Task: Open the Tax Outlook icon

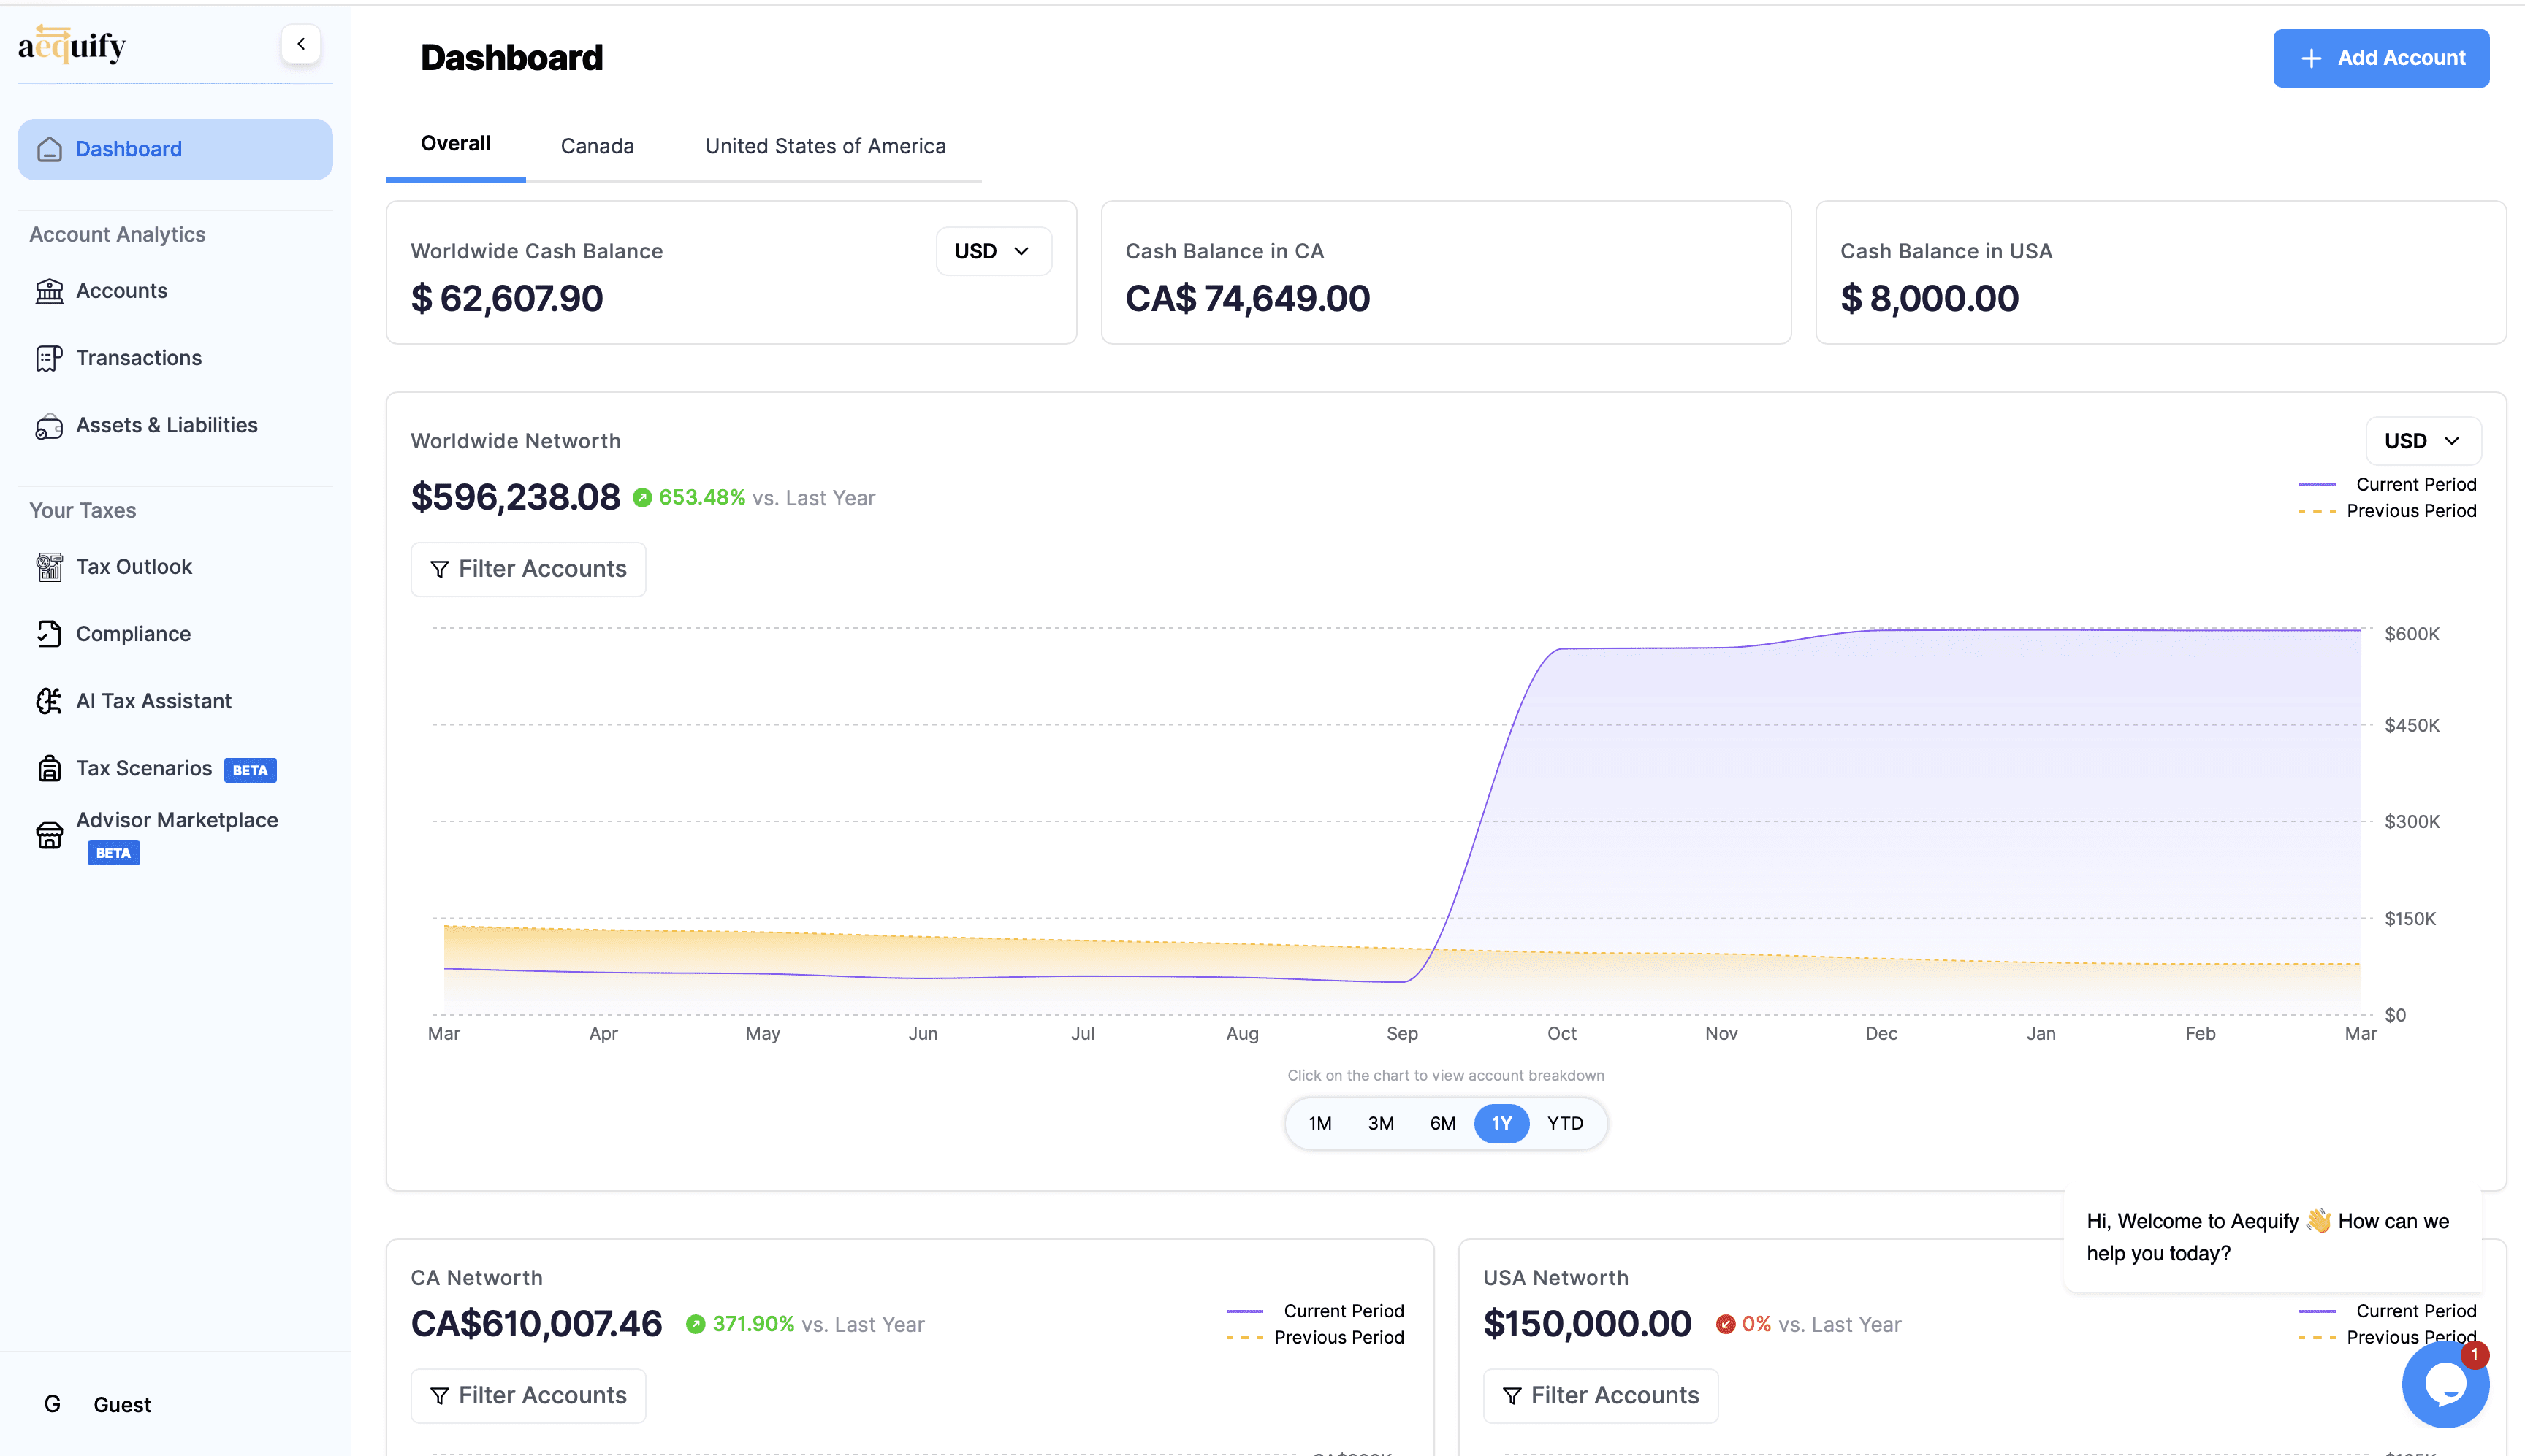Action: click(x=49, y=567)
